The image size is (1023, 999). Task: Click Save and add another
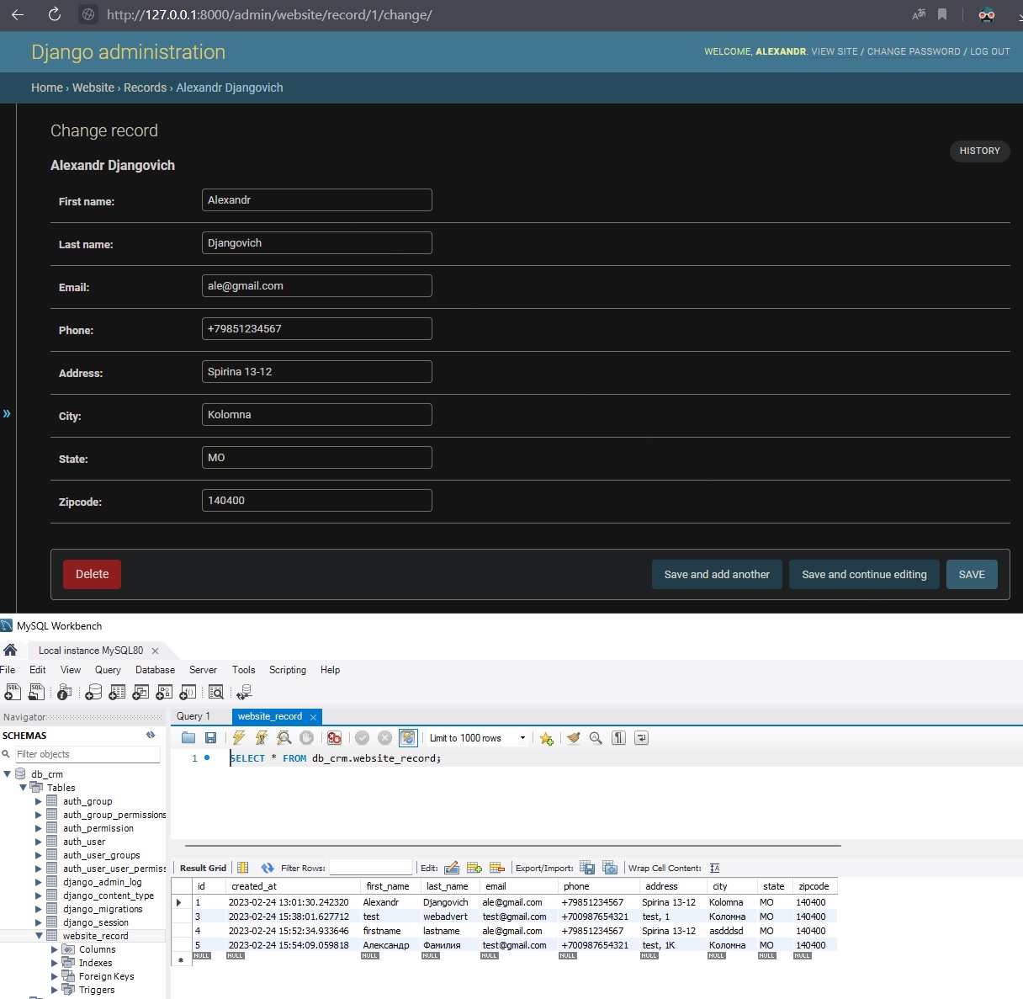[x=717, y=574]
